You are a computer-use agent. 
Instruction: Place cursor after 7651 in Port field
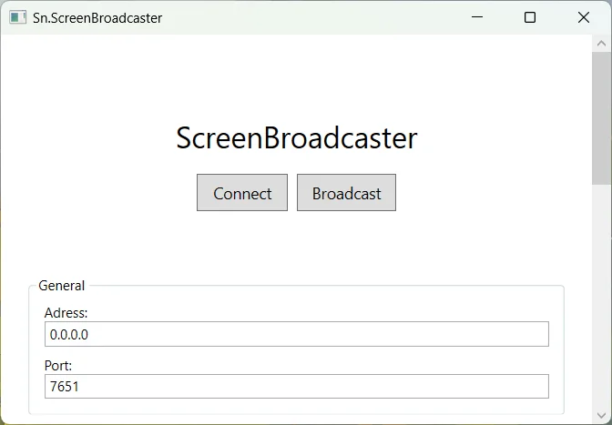80,387
